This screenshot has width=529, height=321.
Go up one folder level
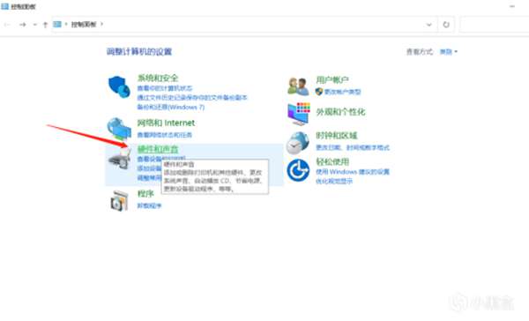point(45,25)
